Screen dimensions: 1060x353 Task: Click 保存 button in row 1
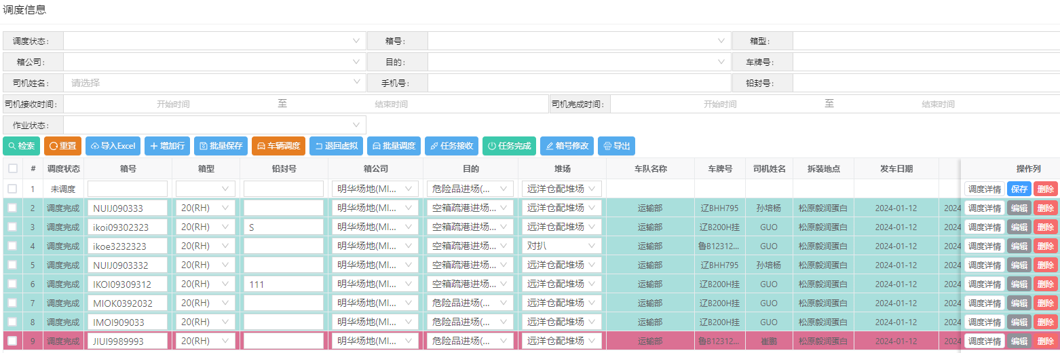1018,189
